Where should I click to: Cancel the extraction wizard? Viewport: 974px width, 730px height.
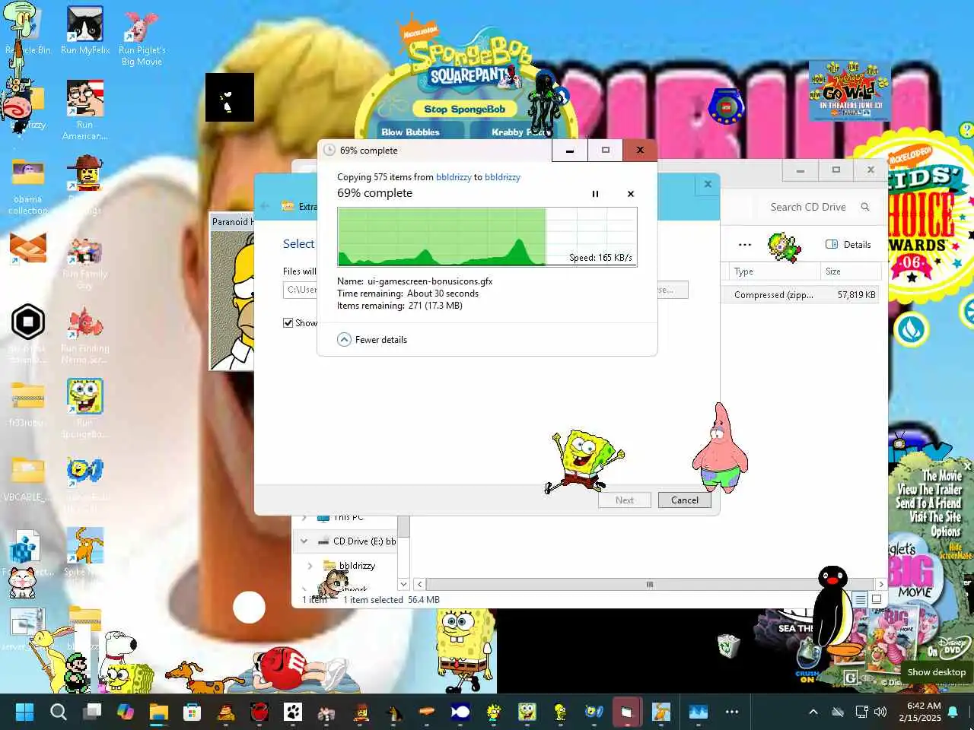pos(685,500)
